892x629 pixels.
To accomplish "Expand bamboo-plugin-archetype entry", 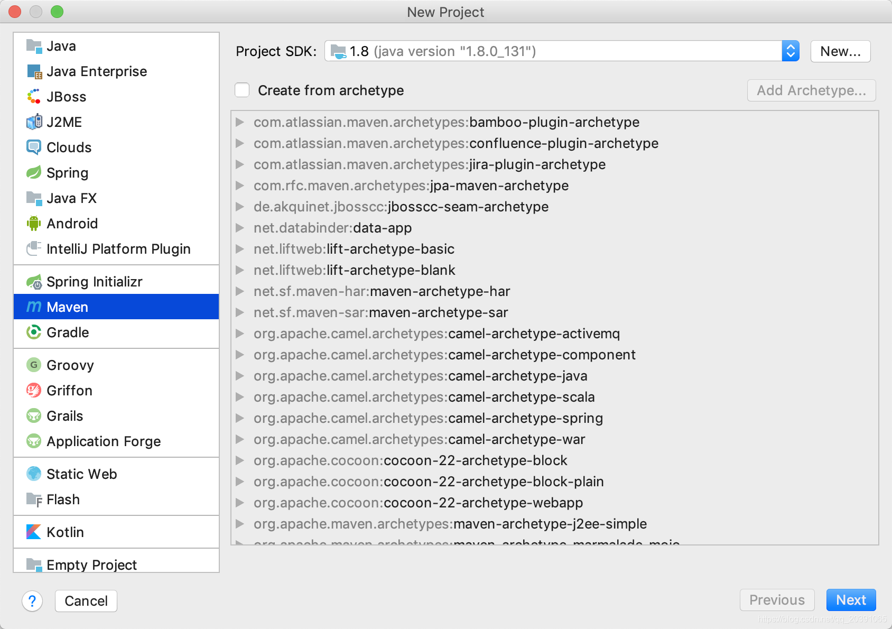I will (240, 122).
